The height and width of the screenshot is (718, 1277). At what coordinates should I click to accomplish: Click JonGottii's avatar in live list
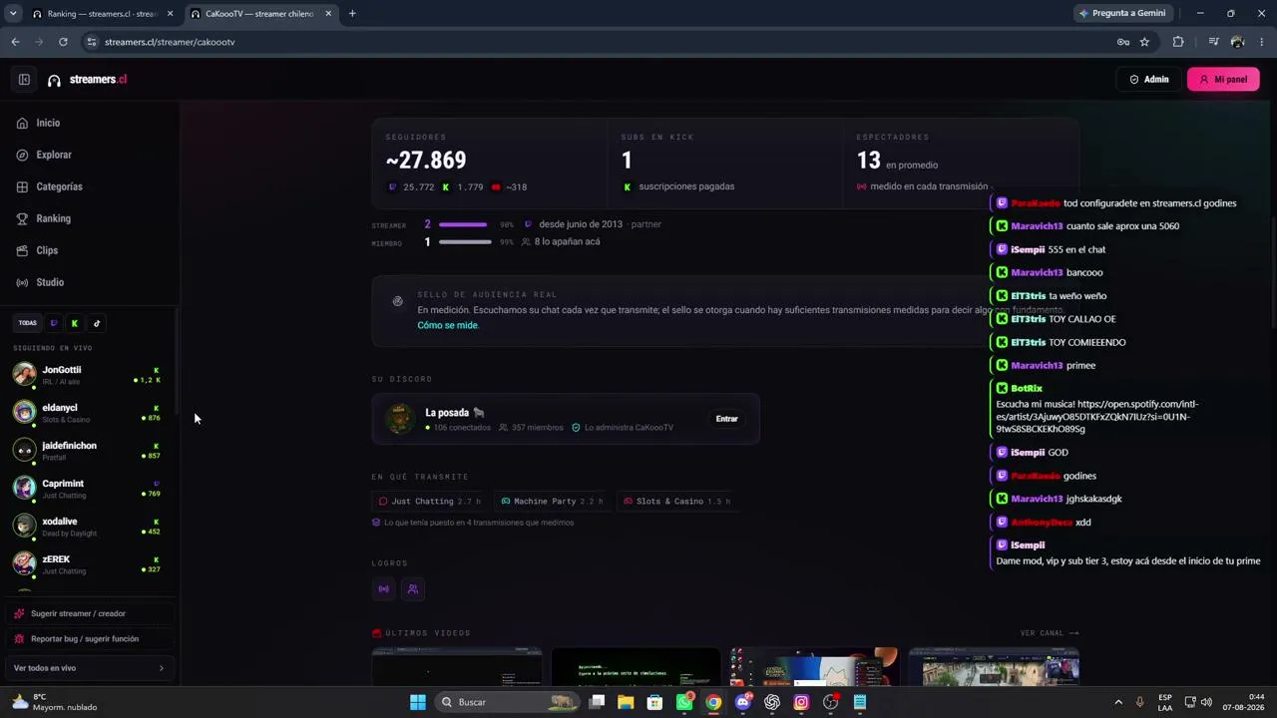click(24, 374)
